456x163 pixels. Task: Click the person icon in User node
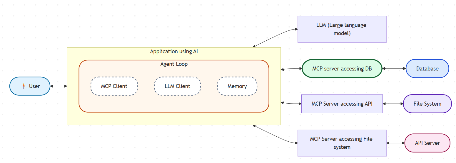coord(24,86)
